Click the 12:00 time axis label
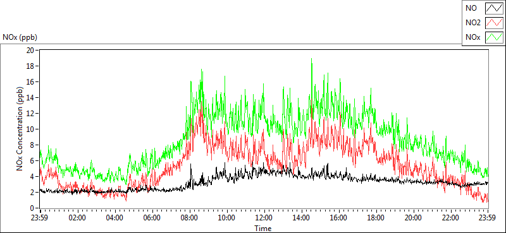The image size is (506, 233). [x=264, y=217]
